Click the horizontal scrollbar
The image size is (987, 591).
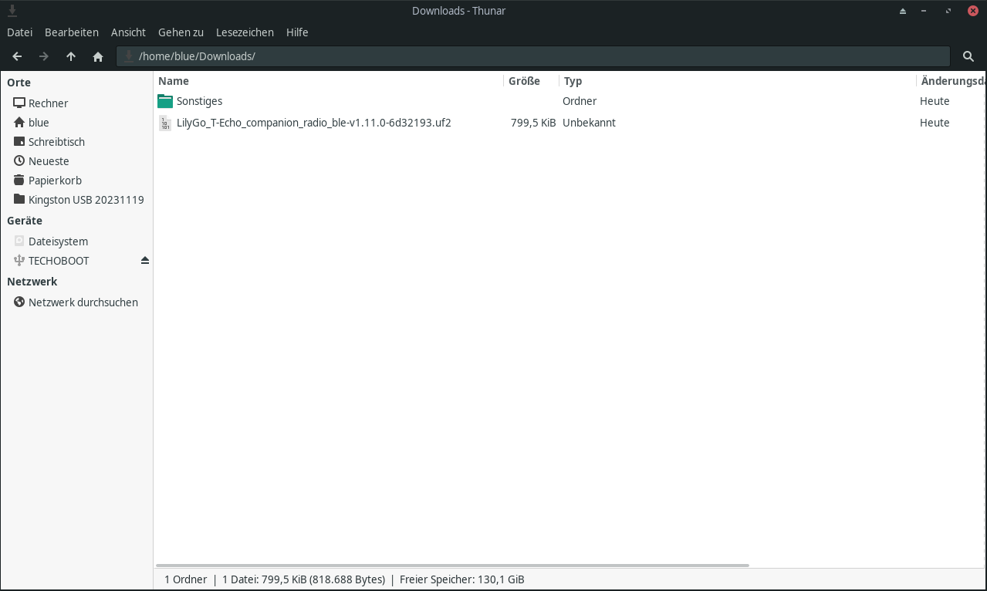(452, 566)
